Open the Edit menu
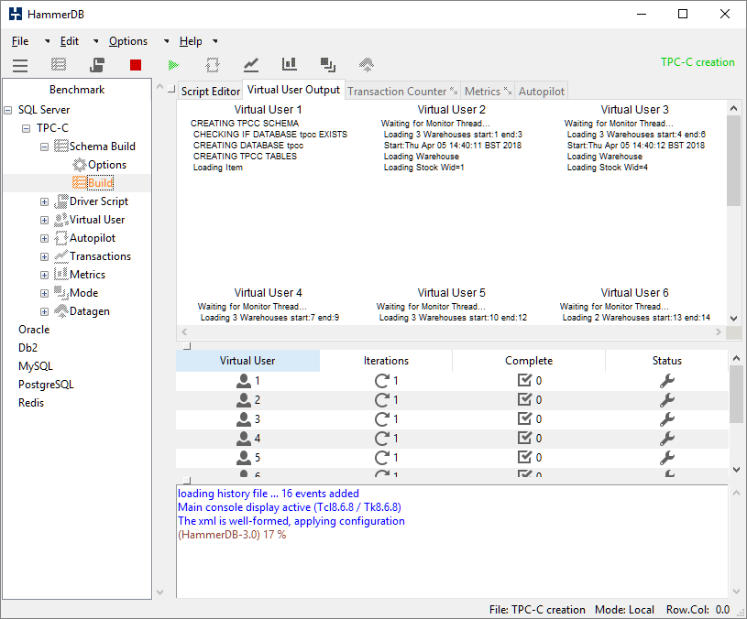 (69, 41)
